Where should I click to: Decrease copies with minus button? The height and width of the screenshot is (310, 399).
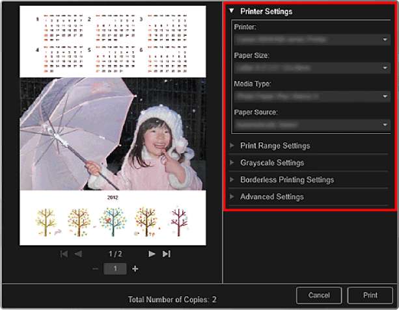click(95, 268)
